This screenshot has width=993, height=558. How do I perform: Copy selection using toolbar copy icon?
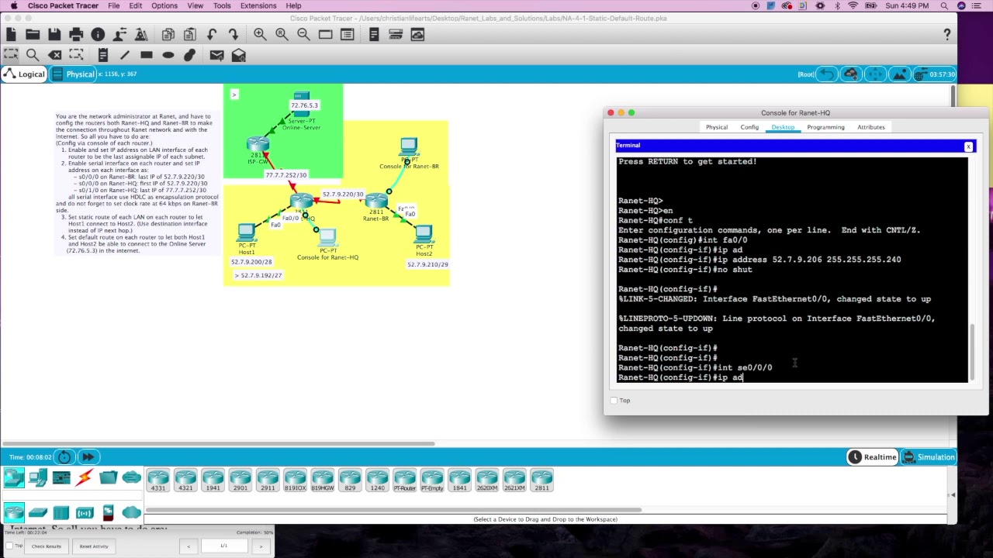tap(168, 34)
